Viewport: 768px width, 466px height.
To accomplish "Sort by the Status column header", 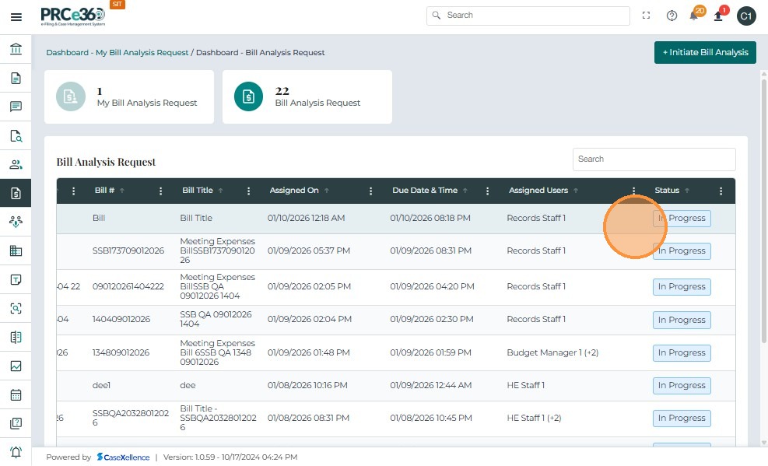I will tap(672, 190).
